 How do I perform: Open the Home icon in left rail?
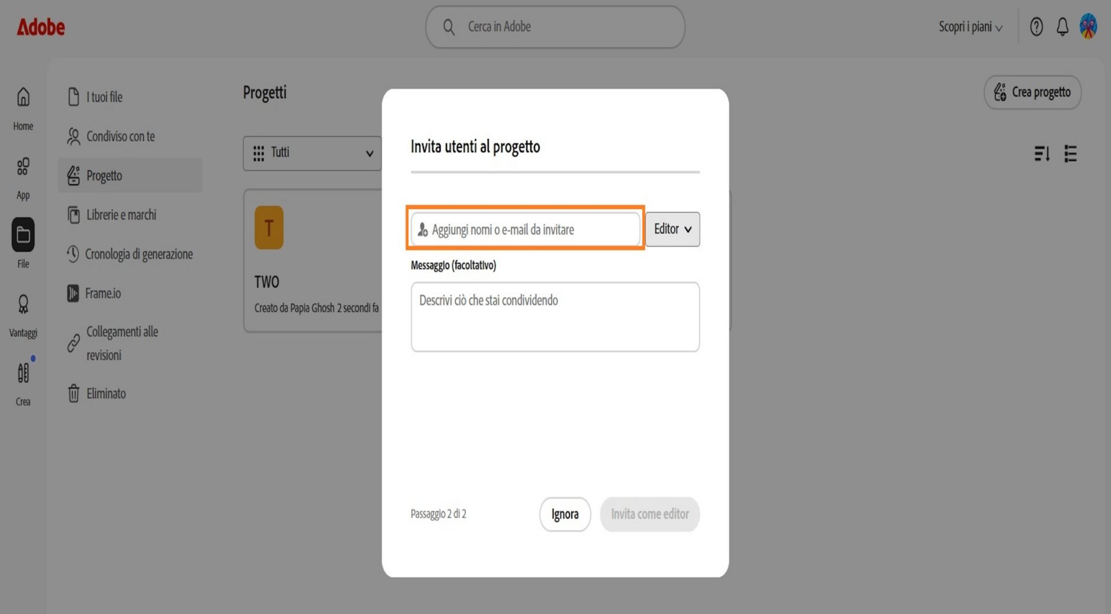[x=23, y=97]
